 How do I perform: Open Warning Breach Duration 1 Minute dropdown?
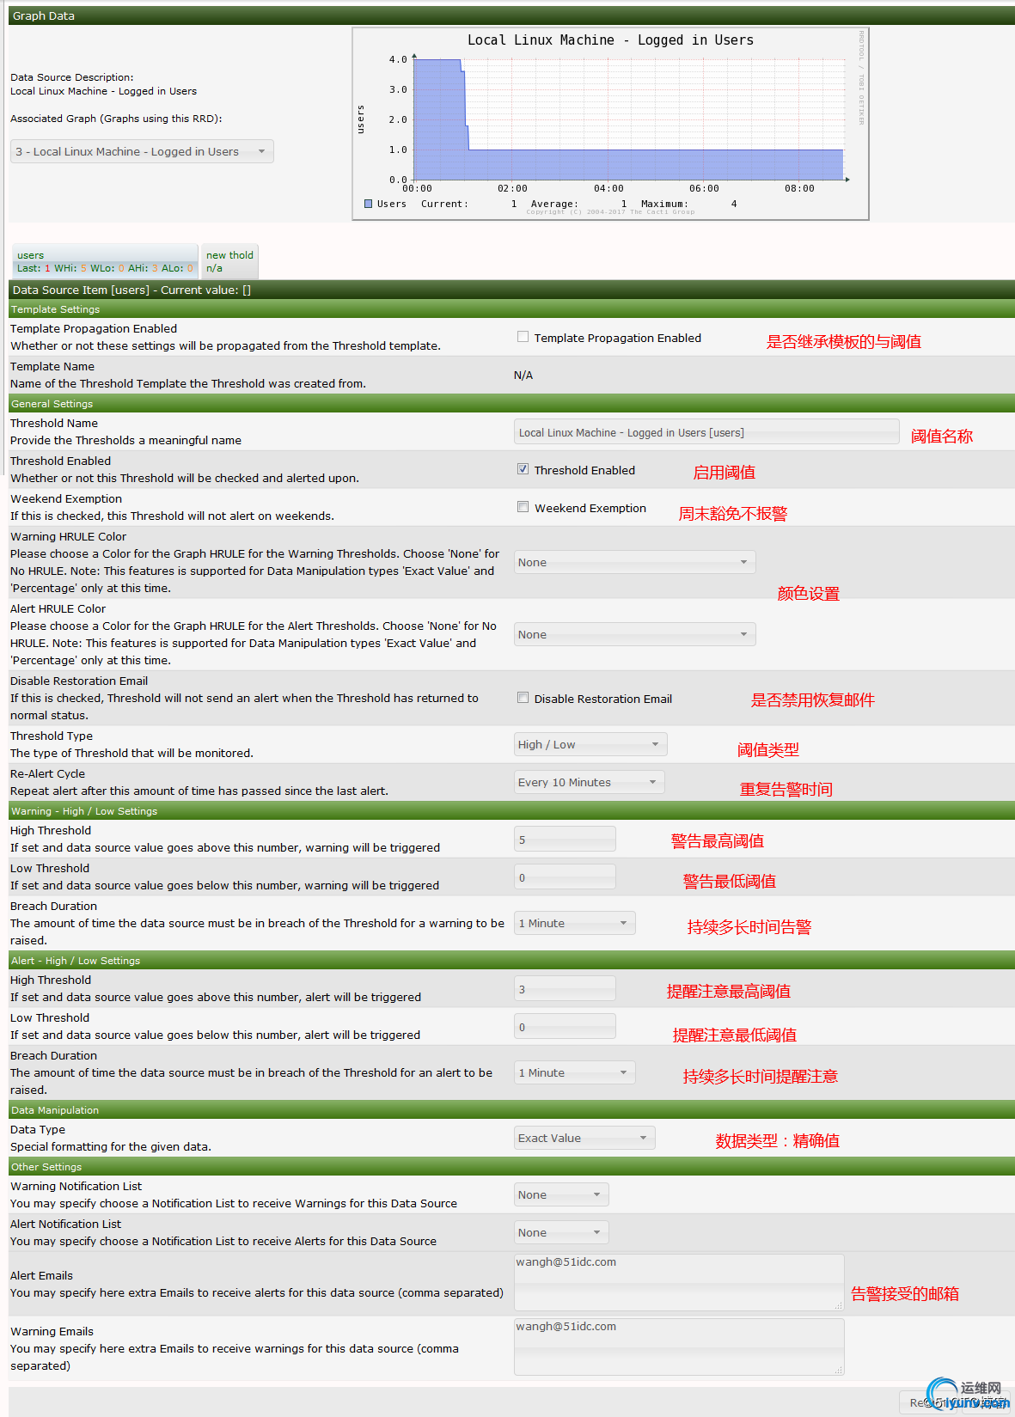click(575, 923)
